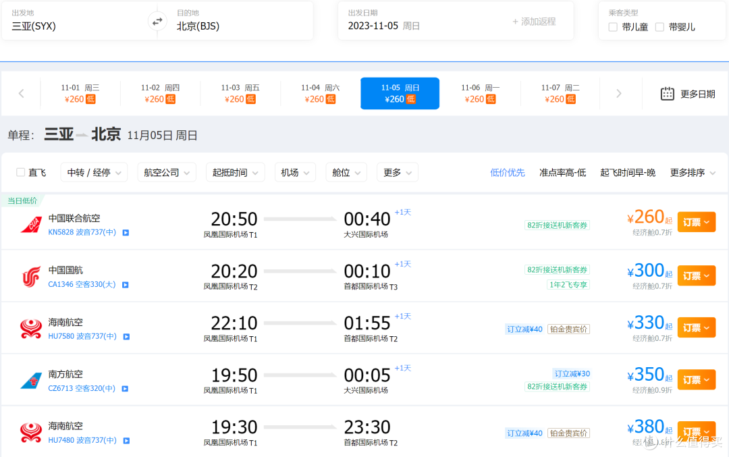Select the 11-06 周一 date tab

click(480, 93)
